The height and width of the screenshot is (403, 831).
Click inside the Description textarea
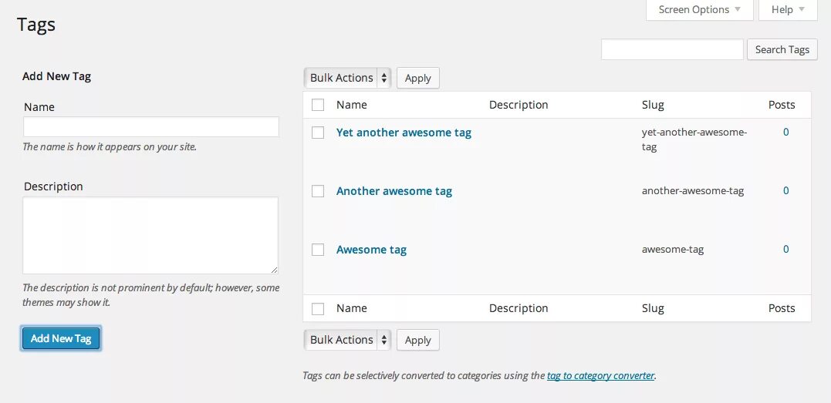(150, 235)
